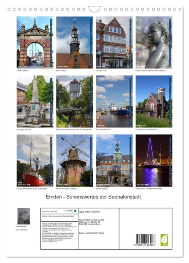189x263 pixels.
Task: Click the CALVENDO logo in info box
Action: pyautogui.click(x=70, y=211)
